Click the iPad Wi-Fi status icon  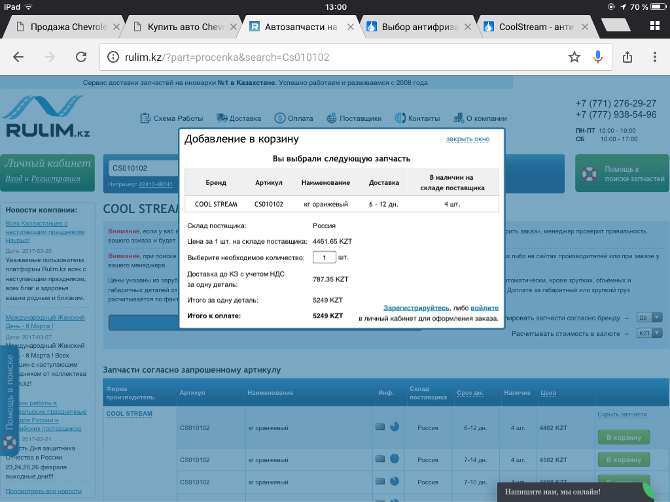tap(29, 7)
